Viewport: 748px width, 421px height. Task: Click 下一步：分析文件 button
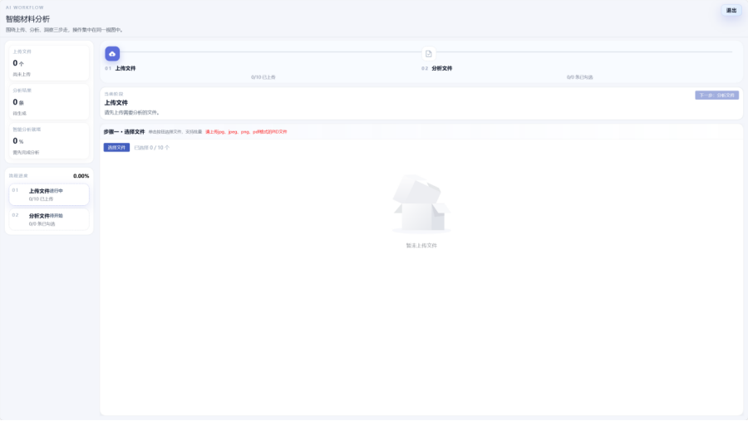[x=716, y=95]
